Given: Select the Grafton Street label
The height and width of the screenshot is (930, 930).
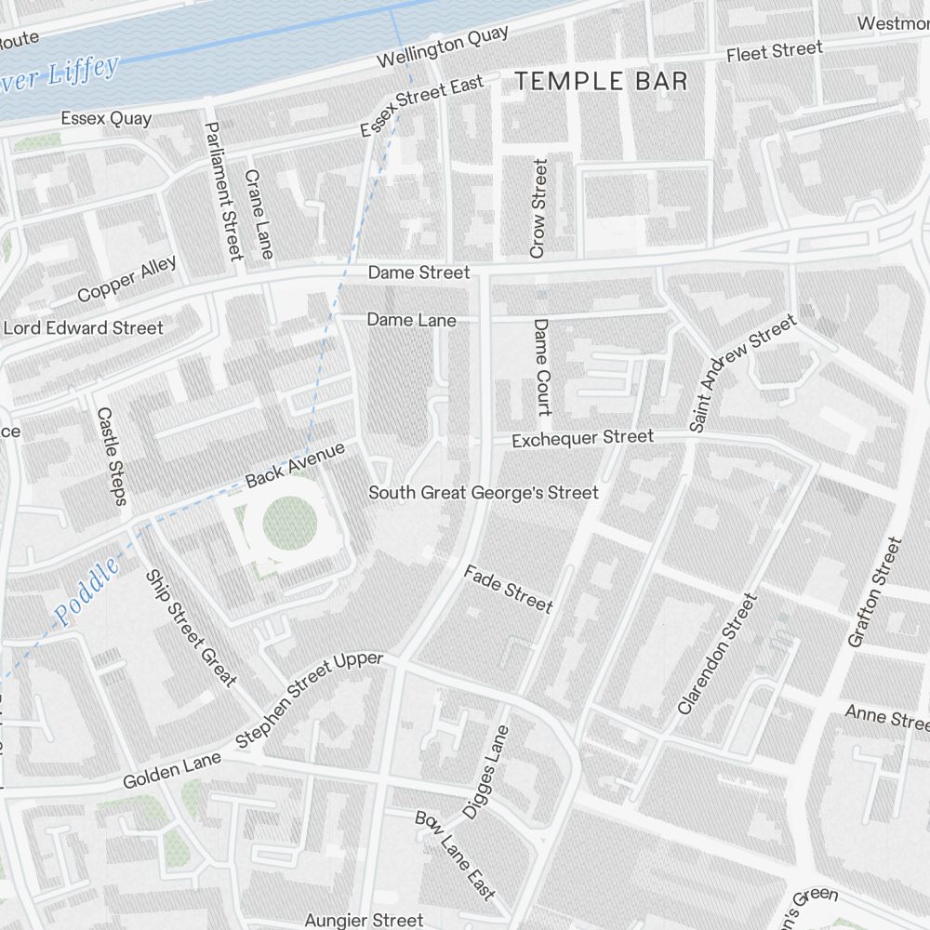Looking at the screenshot, I should tap(875, 591).
